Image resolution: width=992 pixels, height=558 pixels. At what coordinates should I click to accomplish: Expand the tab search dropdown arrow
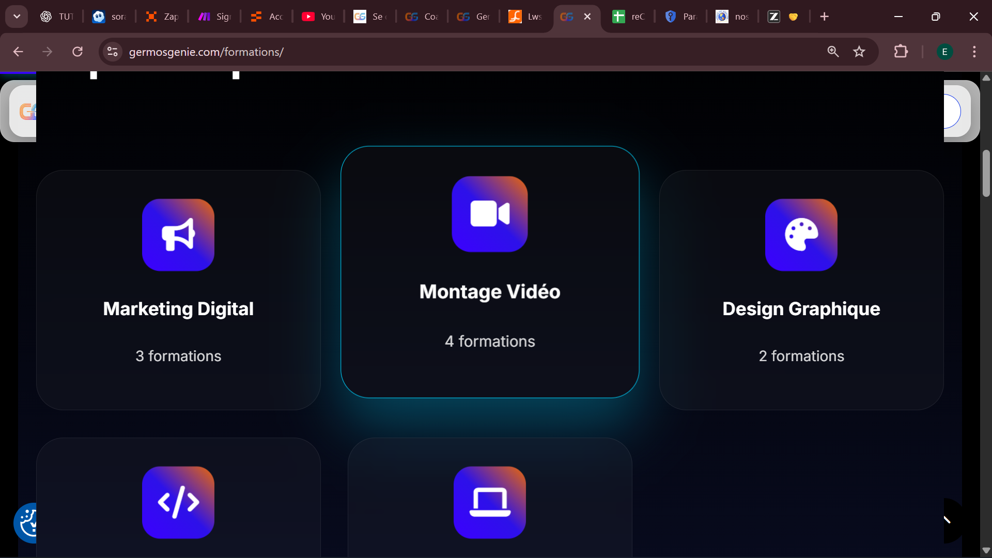[x=17, y=17]
